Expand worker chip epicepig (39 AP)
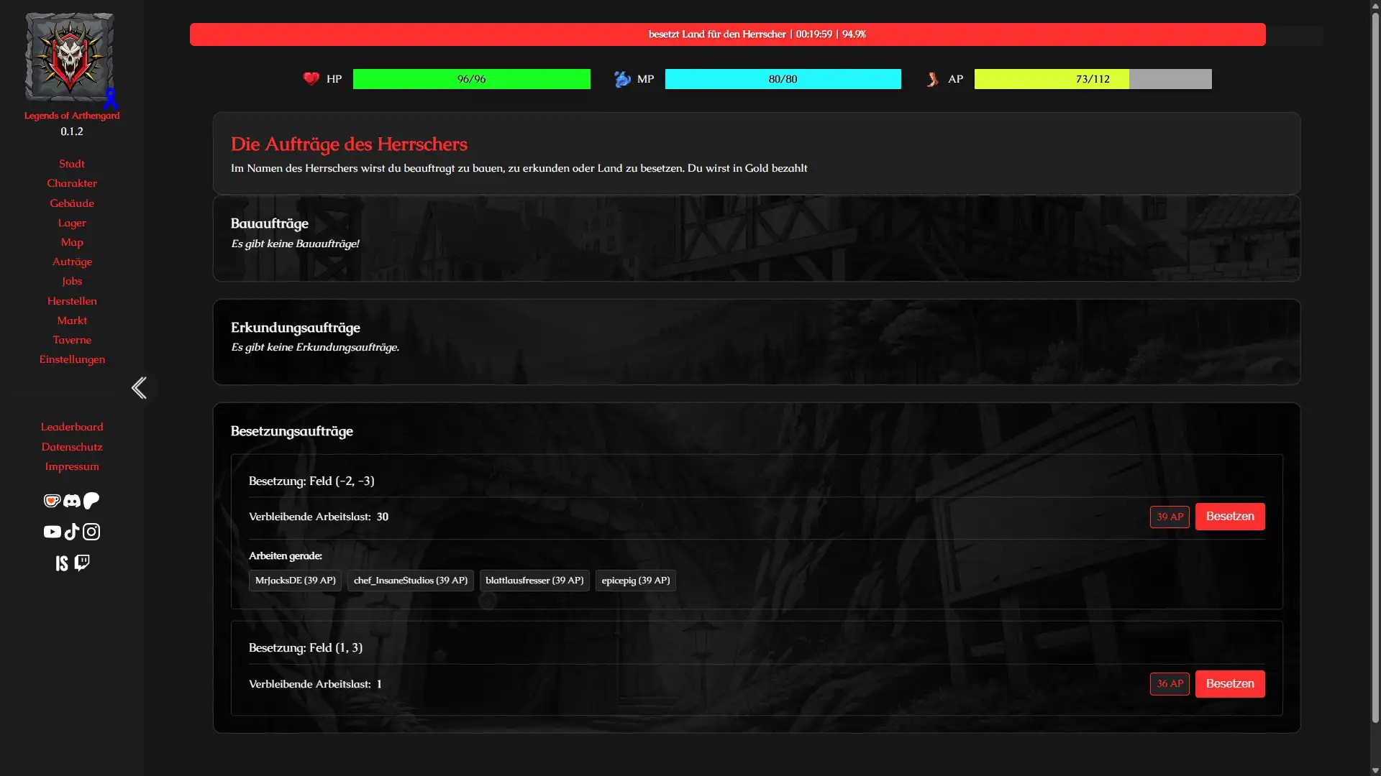This screenshot has width=1381, height=776. tap(635, 580)
